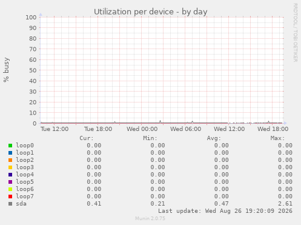Click the orange loop2 color swatch
The height and width of the screenshot is (225, 301).
10,160
